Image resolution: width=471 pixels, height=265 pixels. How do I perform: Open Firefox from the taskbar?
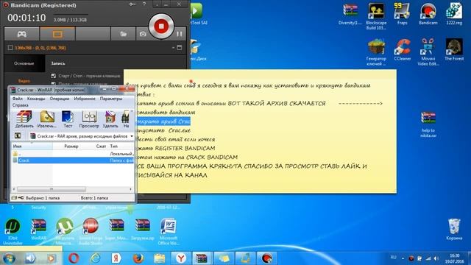coord(138,258)
